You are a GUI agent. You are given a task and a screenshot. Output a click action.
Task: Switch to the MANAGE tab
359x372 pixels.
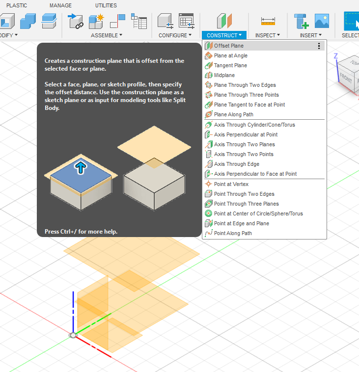(x=60, y=5)
